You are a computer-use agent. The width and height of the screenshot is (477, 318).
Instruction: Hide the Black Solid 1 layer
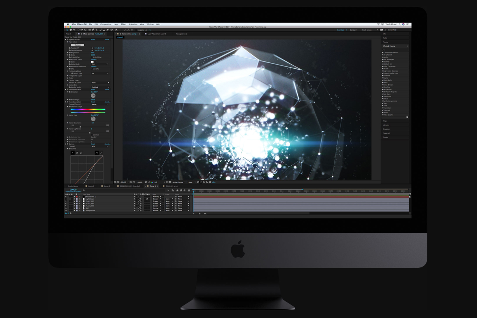[x=66, y=197]
